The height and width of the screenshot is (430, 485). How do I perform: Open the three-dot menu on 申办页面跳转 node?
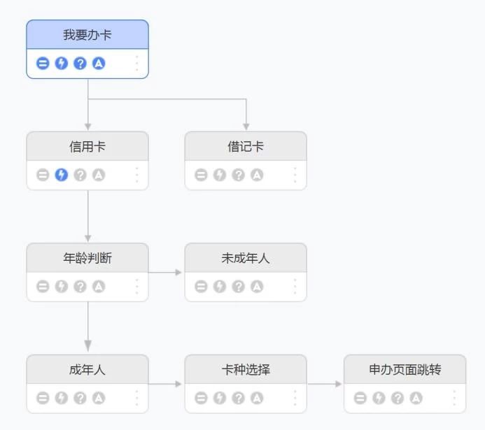(454, 398)
